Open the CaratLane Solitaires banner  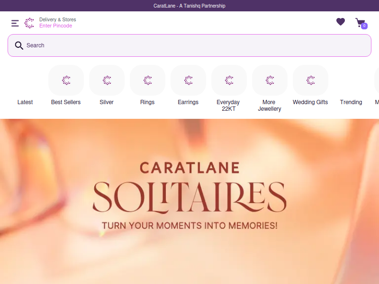[x=189, y=202]
